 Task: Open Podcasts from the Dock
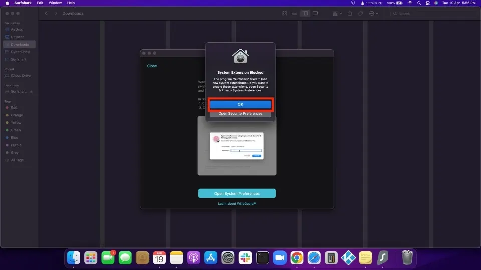[x=194, y=258]
